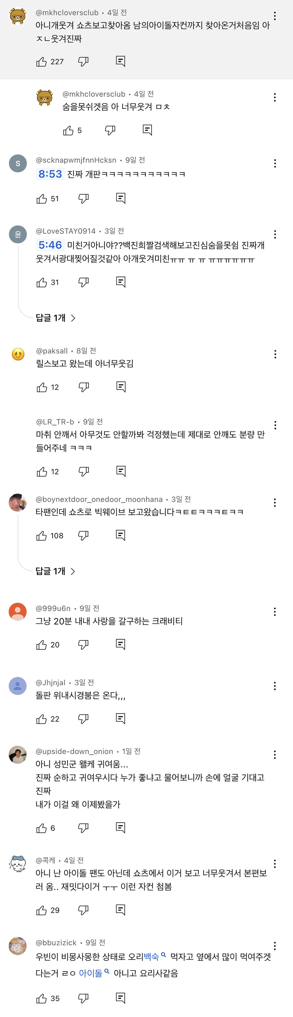Dislike the @scknapwmjfnnHcksn comment
Screen dimensions: 293x1017
click(84, 198)
